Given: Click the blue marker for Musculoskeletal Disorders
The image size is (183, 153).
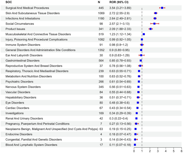Looking at the screenshot, I should tap(144, 34).
